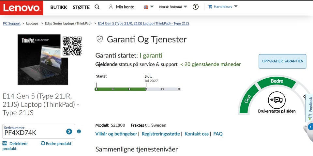
Task: Expand the region selector arrow
Action: [x=152, y=7]
